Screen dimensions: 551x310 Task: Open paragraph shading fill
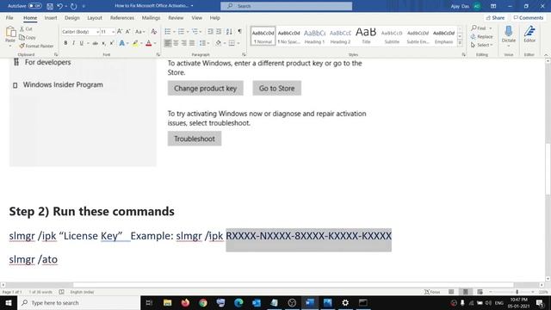218,43
